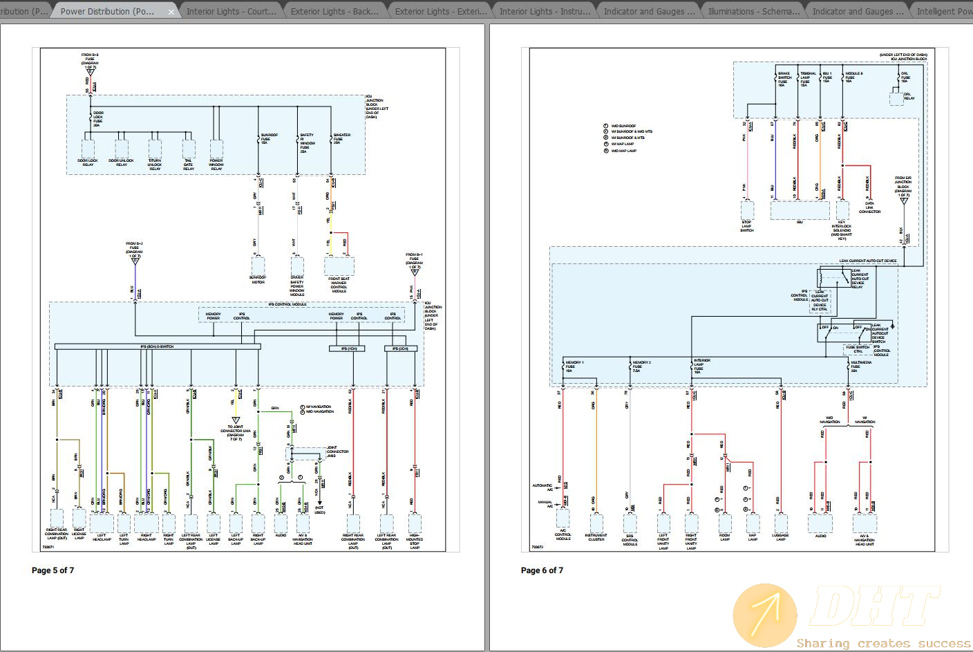Click the LUGGAGE LAMP label
This screenshot has height=652, width=973.
[x=781, y=537]
